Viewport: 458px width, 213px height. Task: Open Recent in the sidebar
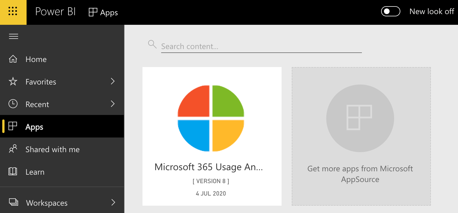point(62,104)
